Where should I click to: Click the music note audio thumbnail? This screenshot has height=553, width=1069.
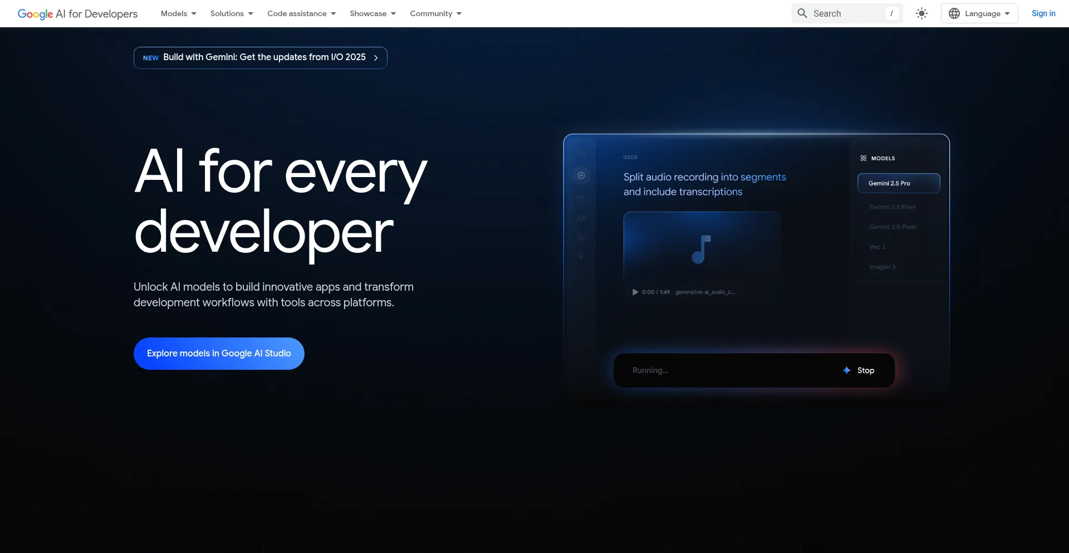click(702, 249)
